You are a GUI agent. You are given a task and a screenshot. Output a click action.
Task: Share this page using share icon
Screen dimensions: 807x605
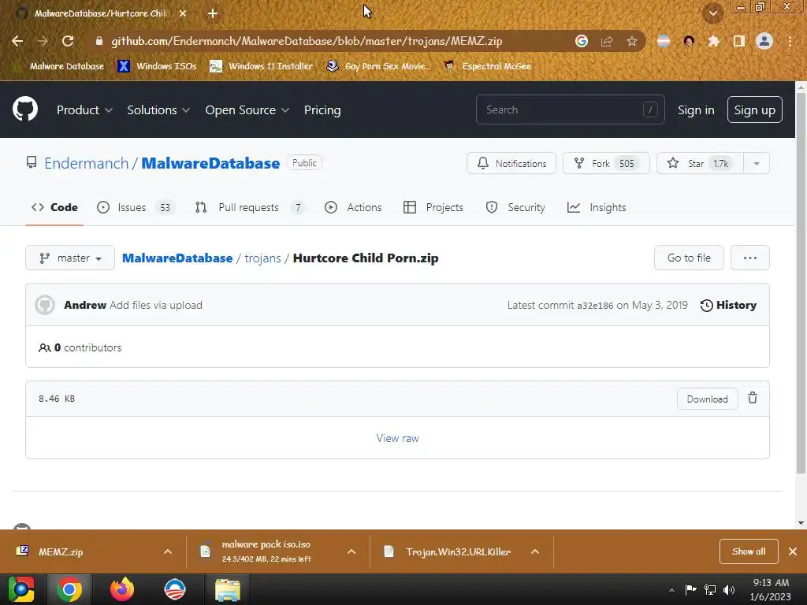[607, 41]
